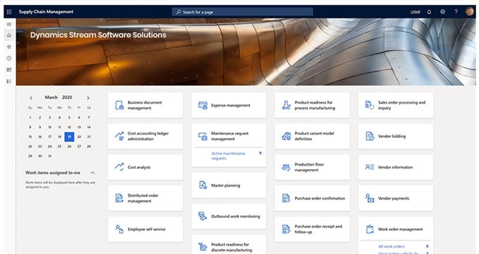Click the USMF company selector
Screen dimensions: 479x254
pos(415,12)
